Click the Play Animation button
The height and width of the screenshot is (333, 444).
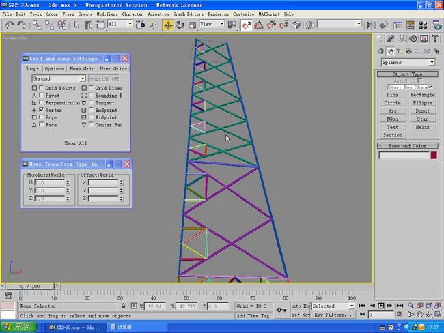pyautogui.click(x=381, y=306)
